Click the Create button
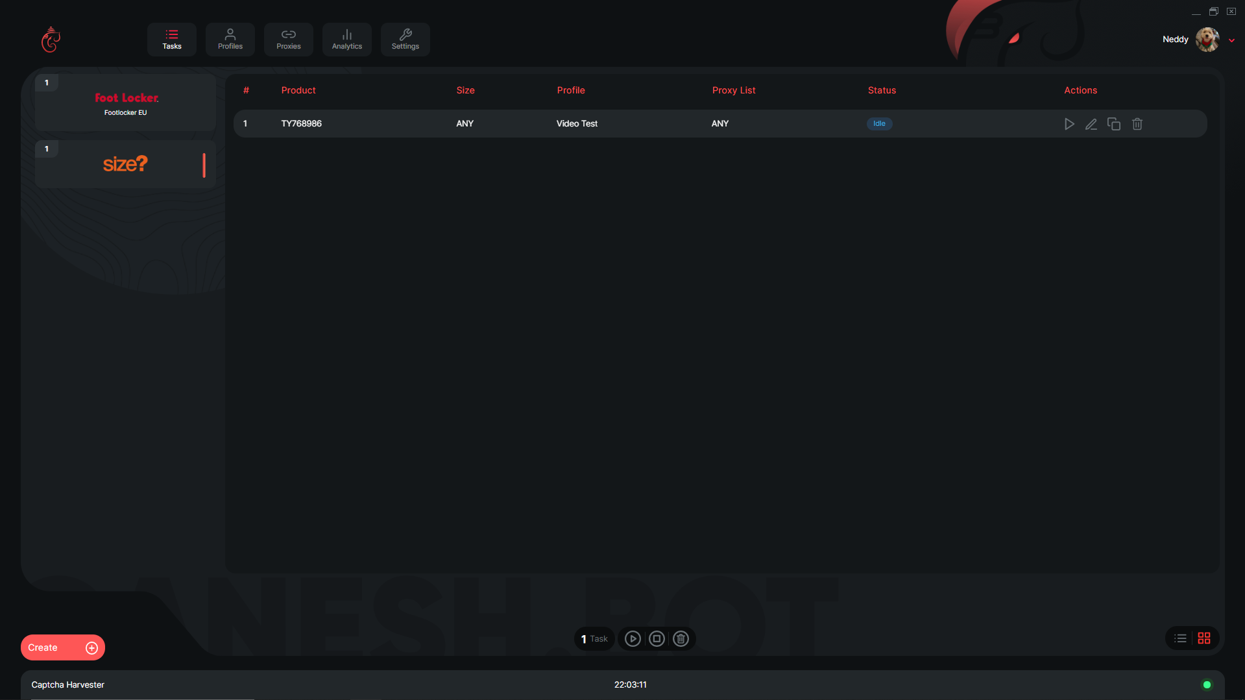The height and width of the screenshot is (700, 1245). tap(62, 647)
